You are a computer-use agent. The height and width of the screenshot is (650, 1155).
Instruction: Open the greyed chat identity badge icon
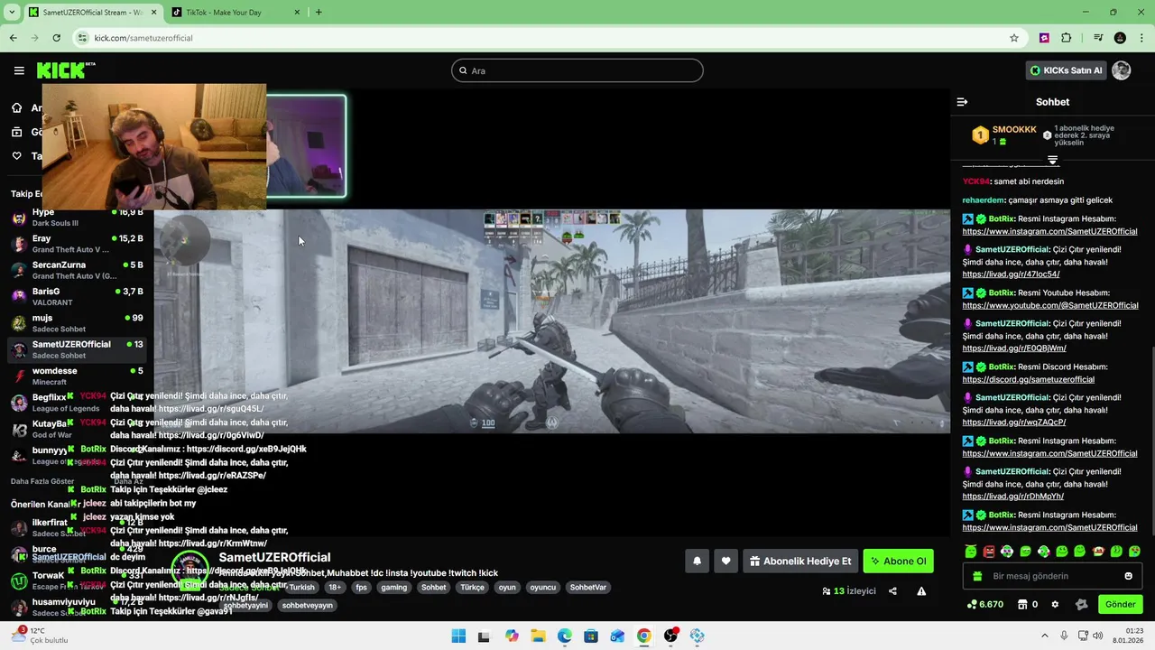(x=1081, y=604)
